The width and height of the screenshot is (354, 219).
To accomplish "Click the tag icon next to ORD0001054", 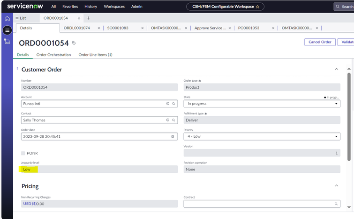I will click(74, 43).
